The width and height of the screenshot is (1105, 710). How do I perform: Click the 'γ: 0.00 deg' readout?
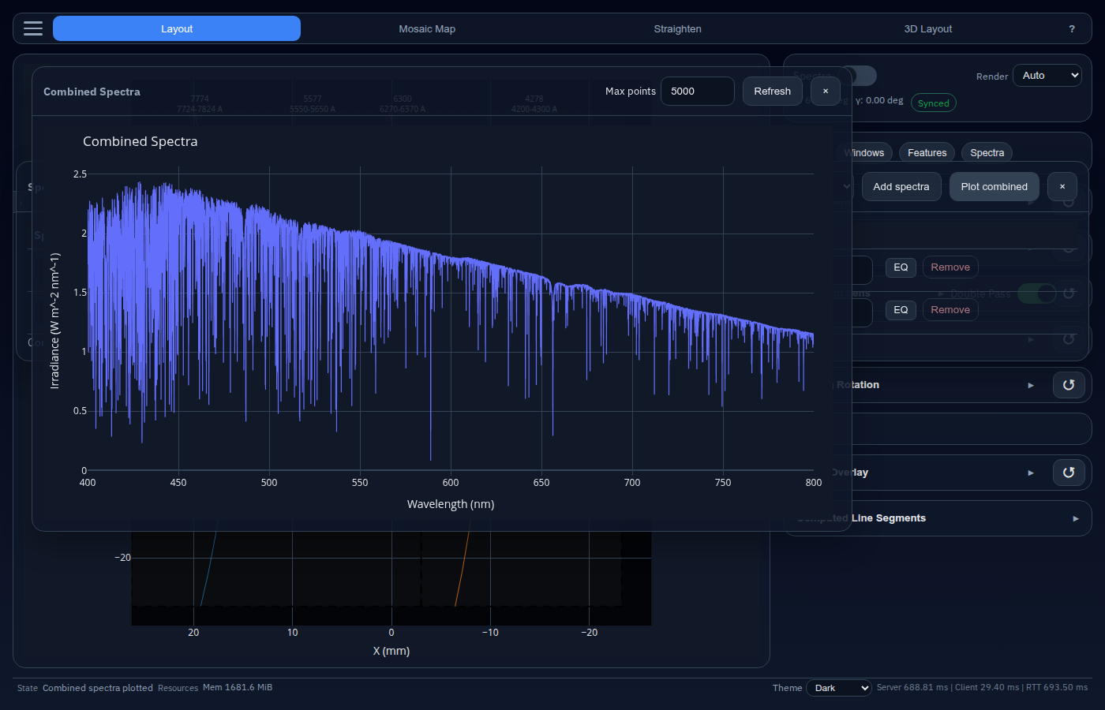click(879, 101)
